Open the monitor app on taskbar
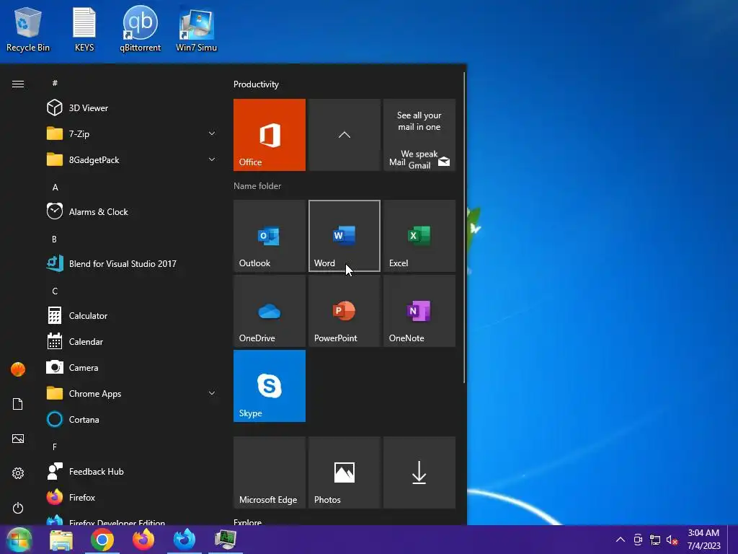Viewport: 738px width, 554px height. pos(225,540)
